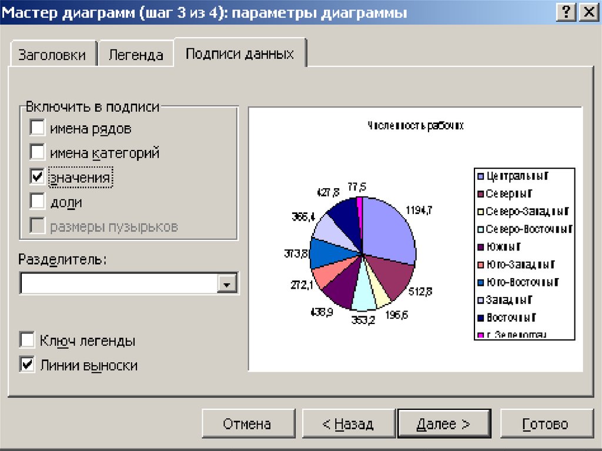The image size is (602, 451).
Task: Proceed with the Далее button
Action: 444,423
